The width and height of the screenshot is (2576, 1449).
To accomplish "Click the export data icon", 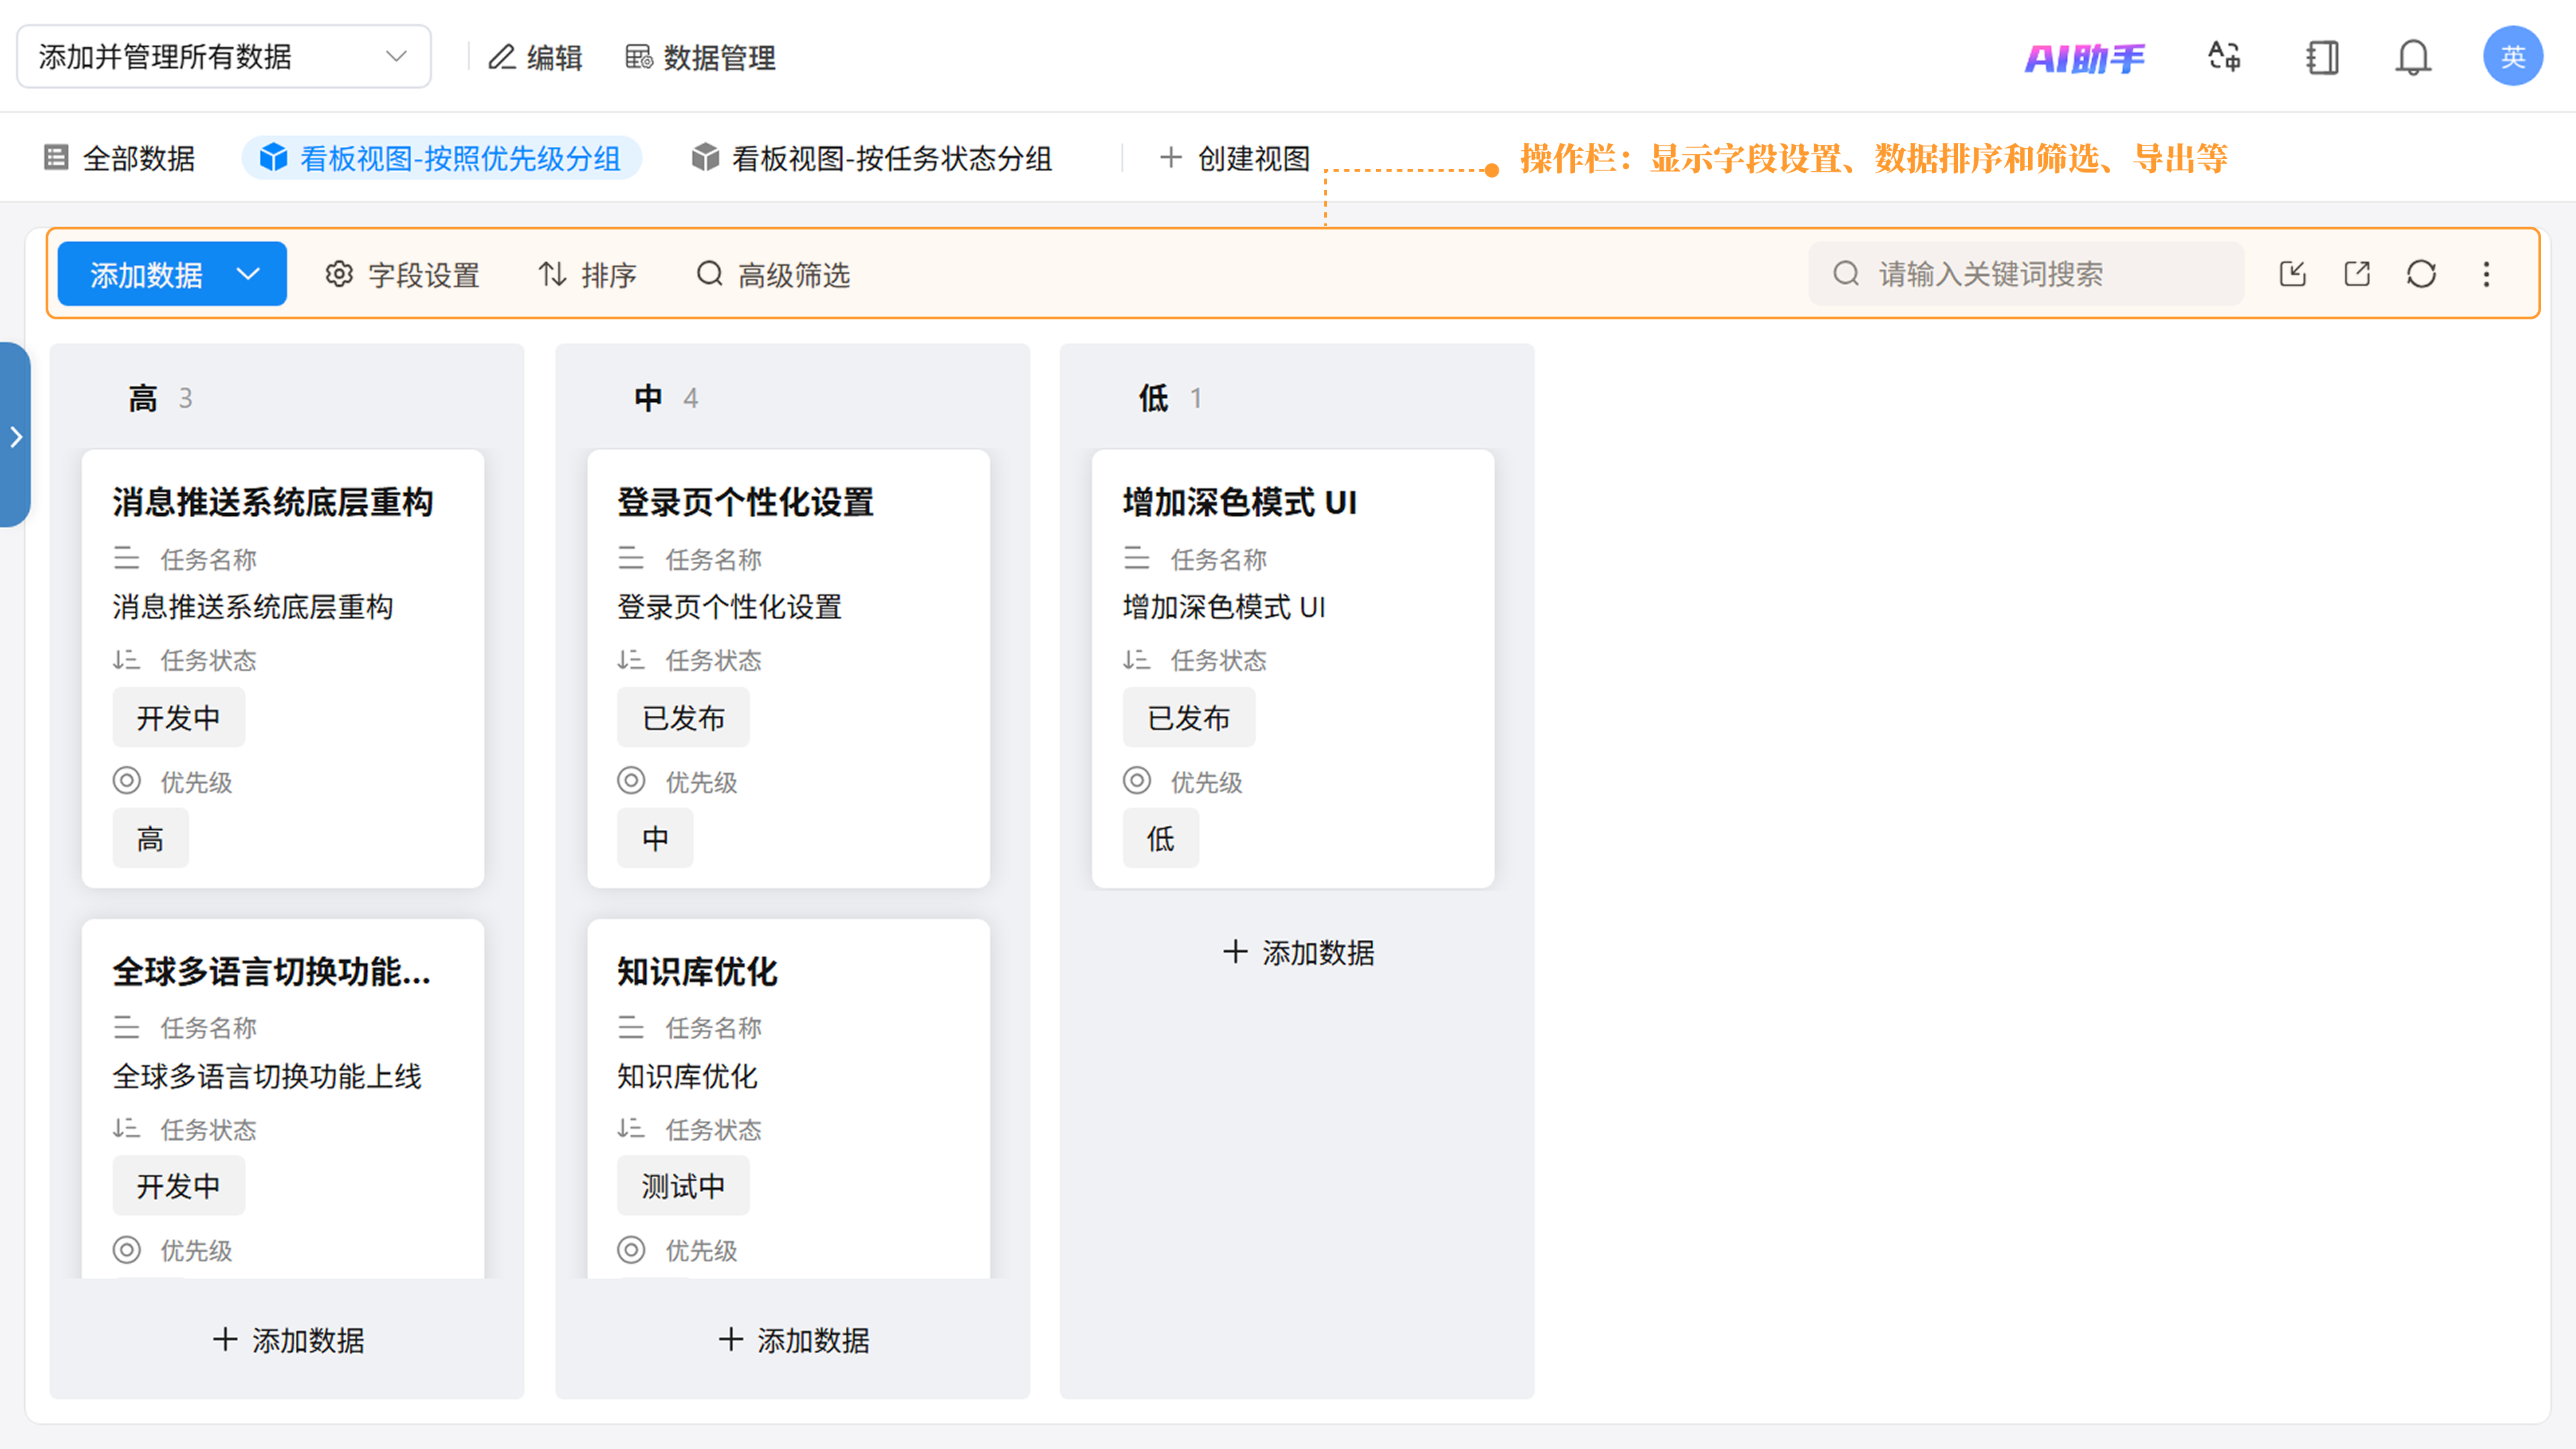I will [2357, 274].
